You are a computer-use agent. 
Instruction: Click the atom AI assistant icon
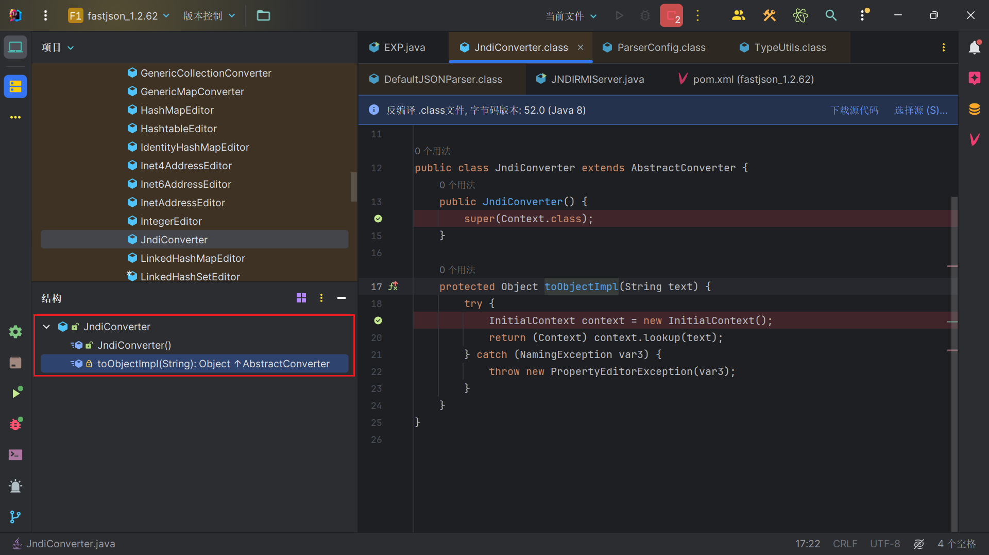800,15
